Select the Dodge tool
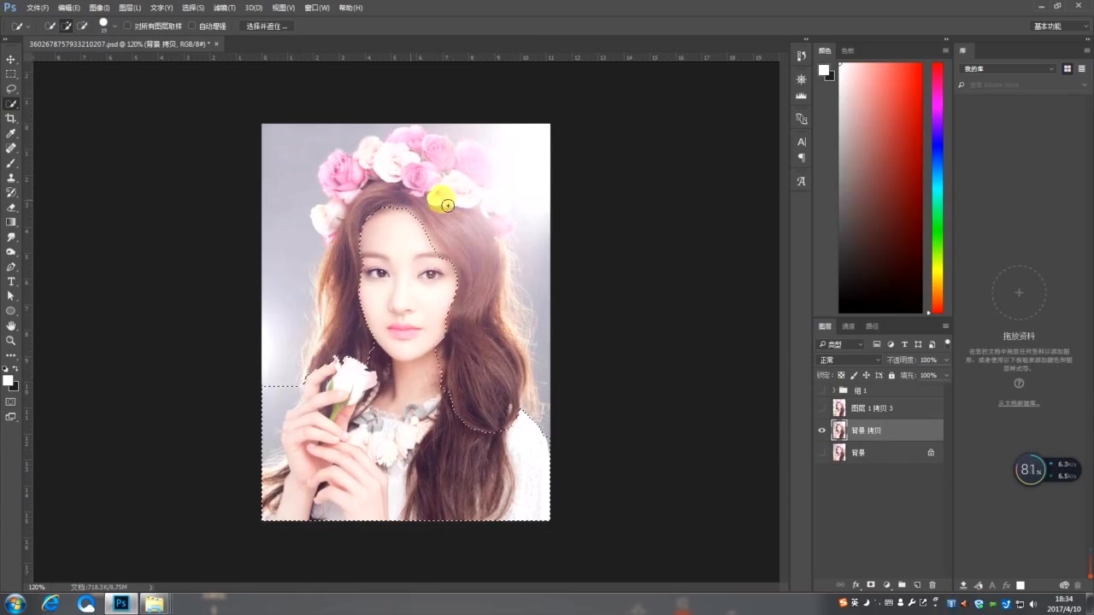1094x615 pixels. coord(11,252)
